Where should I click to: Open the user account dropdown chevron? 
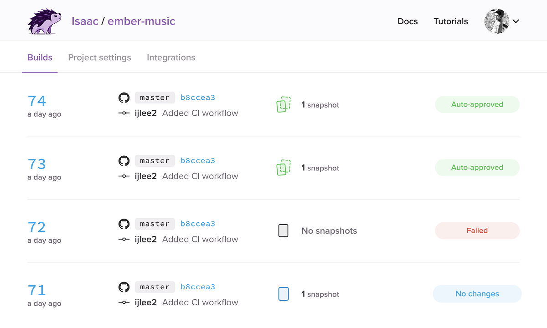click(x=516, y=21)
